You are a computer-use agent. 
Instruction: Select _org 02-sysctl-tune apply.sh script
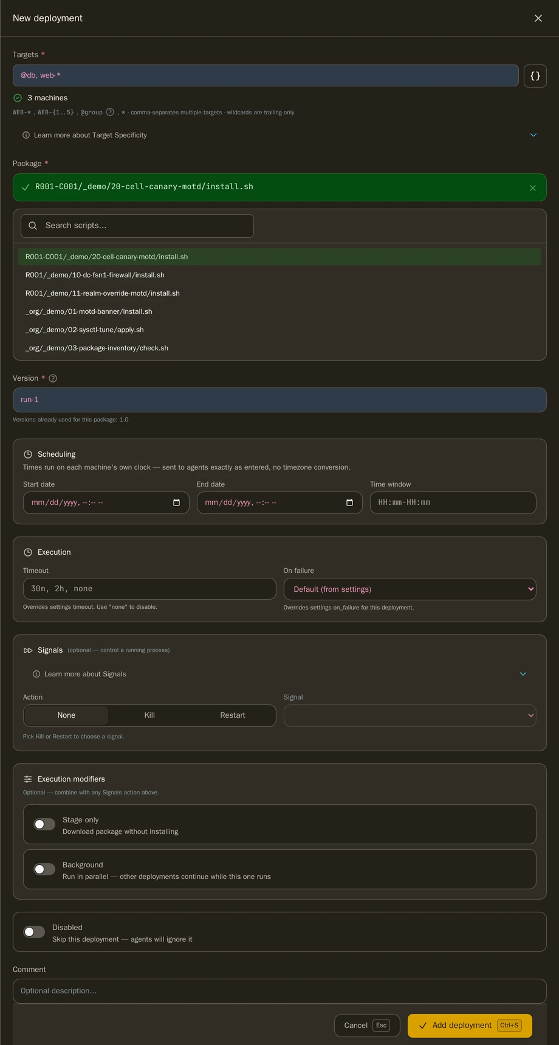(x=279, y=330)
